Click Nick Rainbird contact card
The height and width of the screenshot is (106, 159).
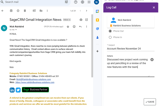point(131,22)
